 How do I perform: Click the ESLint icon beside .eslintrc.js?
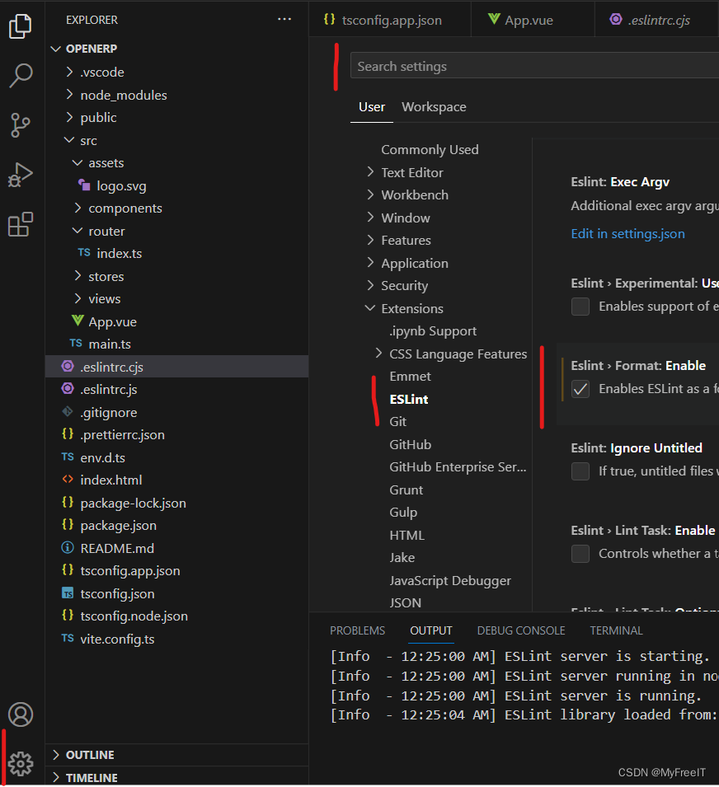68,388
